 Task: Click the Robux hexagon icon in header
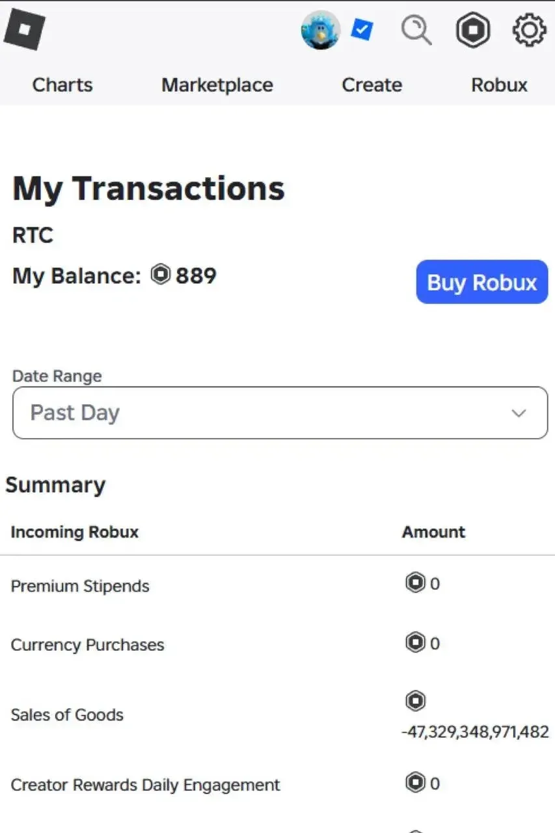[x=472, y=31]
